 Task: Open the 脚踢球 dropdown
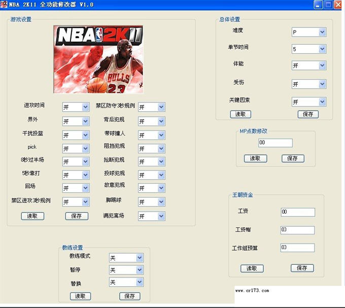click(x=152, y=202)
